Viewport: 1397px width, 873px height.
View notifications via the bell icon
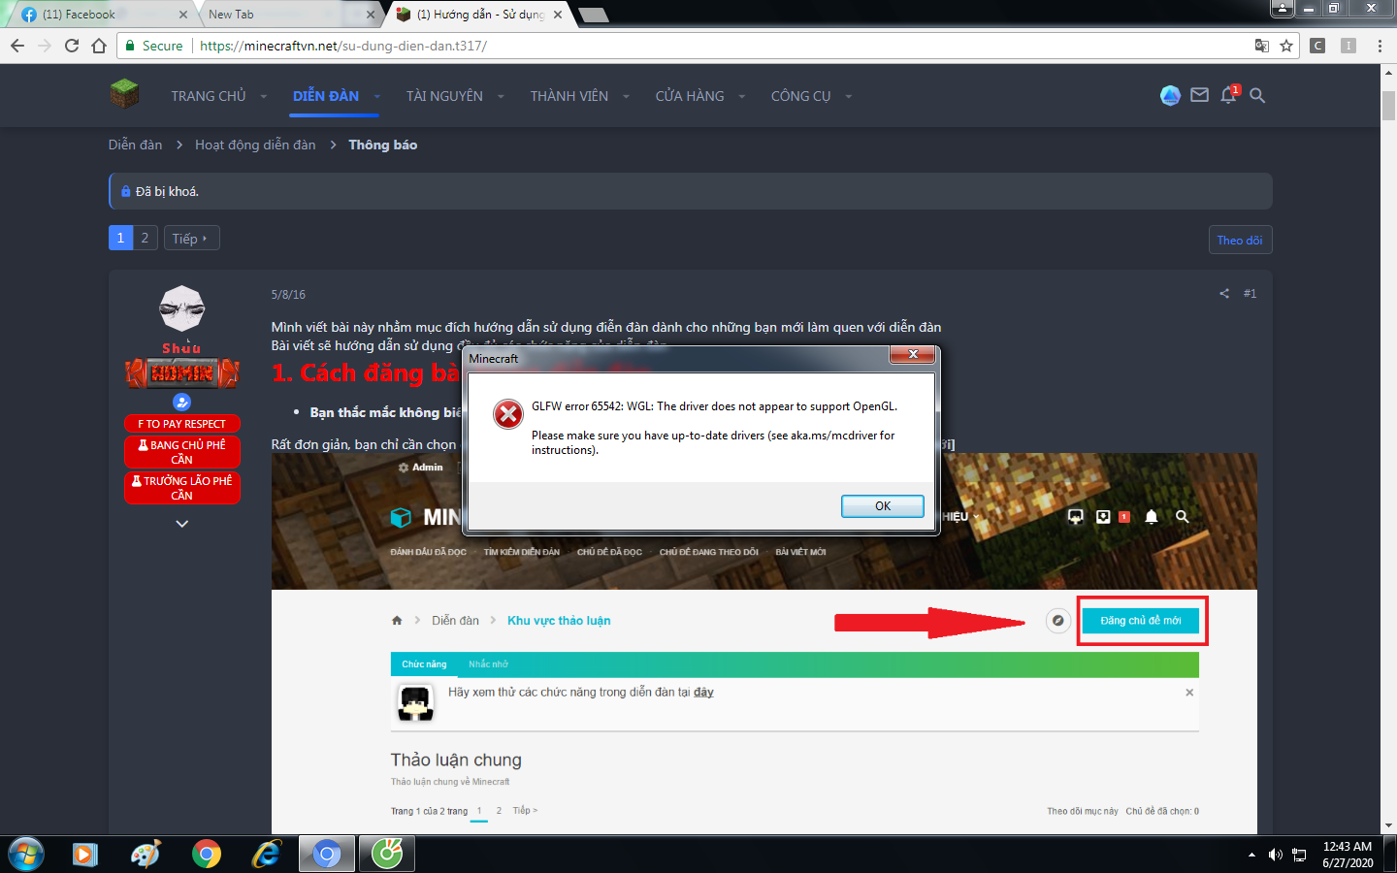point(1228,95)
